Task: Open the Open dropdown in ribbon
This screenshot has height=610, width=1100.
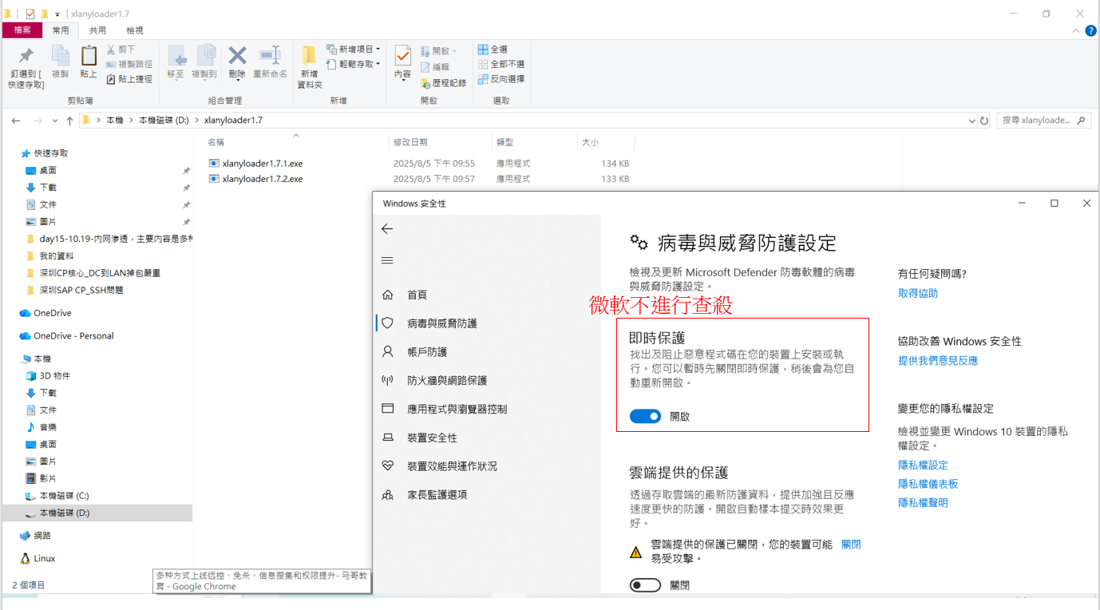Action: tap(439, 51)
